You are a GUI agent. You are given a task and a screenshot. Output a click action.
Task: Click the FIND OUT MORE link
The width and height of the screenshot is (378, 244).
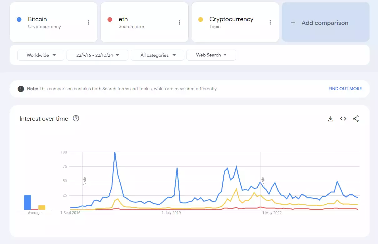pyautogui.click(x=345, y=89)
